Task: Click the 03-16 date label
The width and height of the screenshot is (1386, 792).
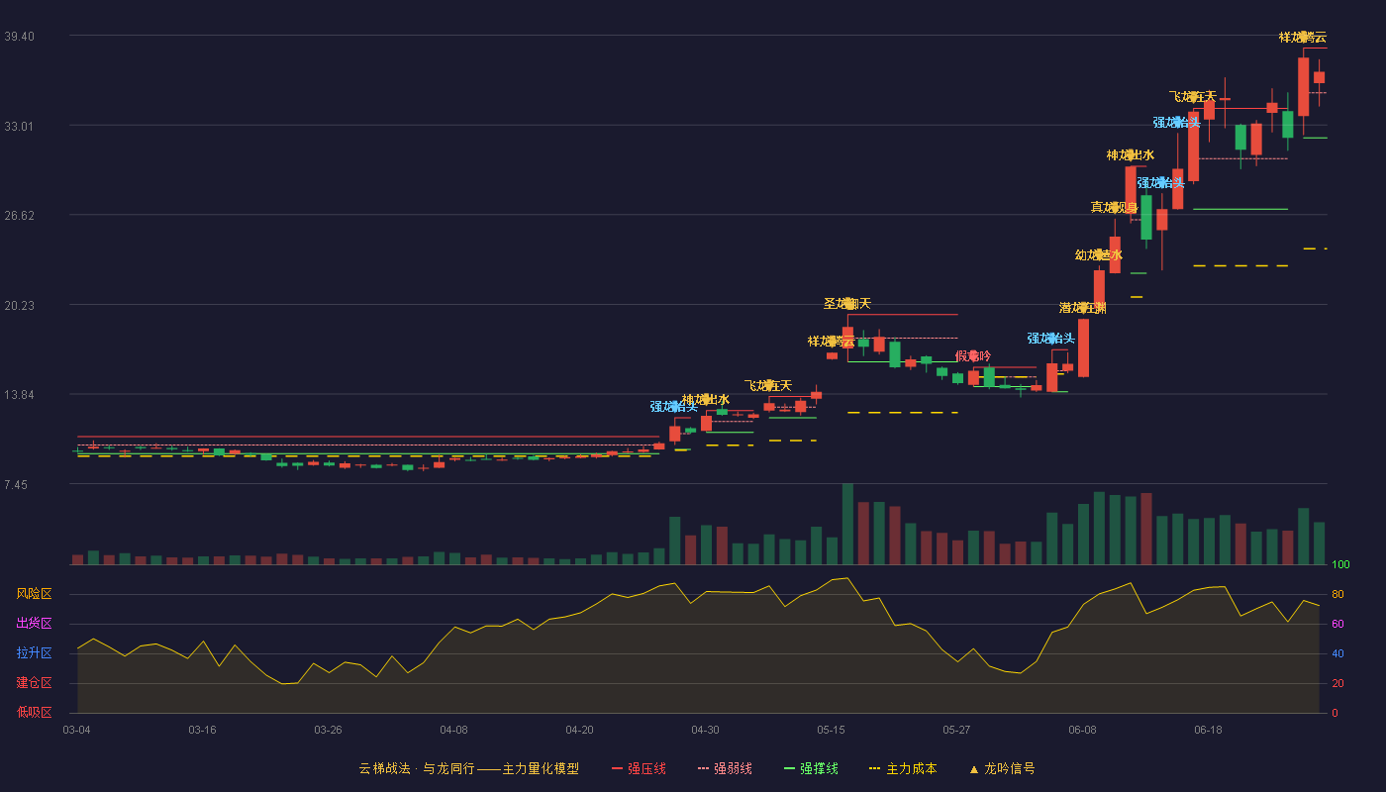Action: (202, 730)
